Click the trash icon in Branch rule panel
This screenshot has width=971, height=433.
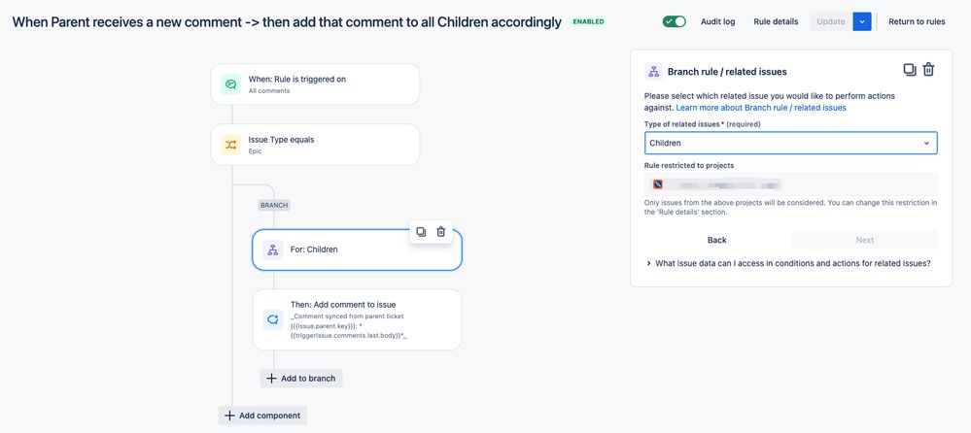pyautogui.click(x=928, y=70)
